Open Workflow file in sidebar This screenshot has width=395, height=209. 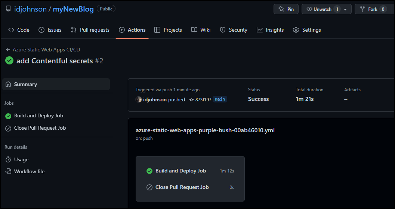[x=29, y=171]
